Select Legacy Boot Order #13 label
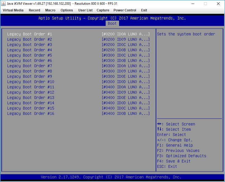 click(x=31, y=98)
